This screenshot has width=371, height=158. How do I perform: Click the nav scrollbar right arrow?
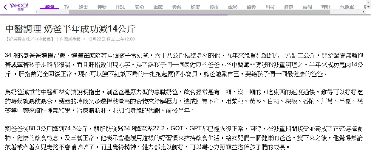point(364,12)
